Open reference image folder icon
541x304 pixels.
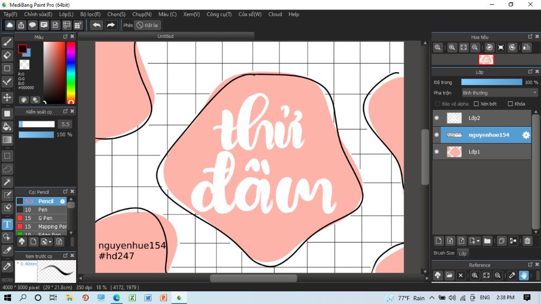coord(449,275)
